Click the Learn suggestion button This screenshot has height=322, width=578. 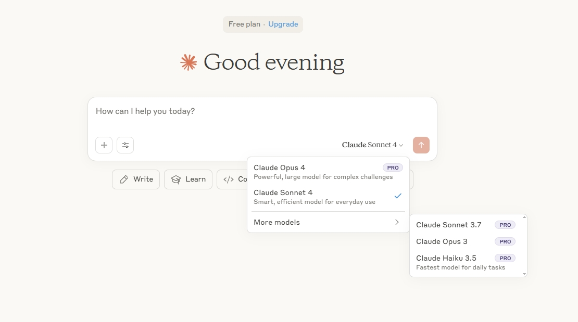pyautogui.click(x=188, y=179)
